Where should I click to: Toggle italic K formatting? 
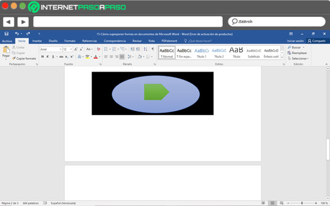click(48, 57)
